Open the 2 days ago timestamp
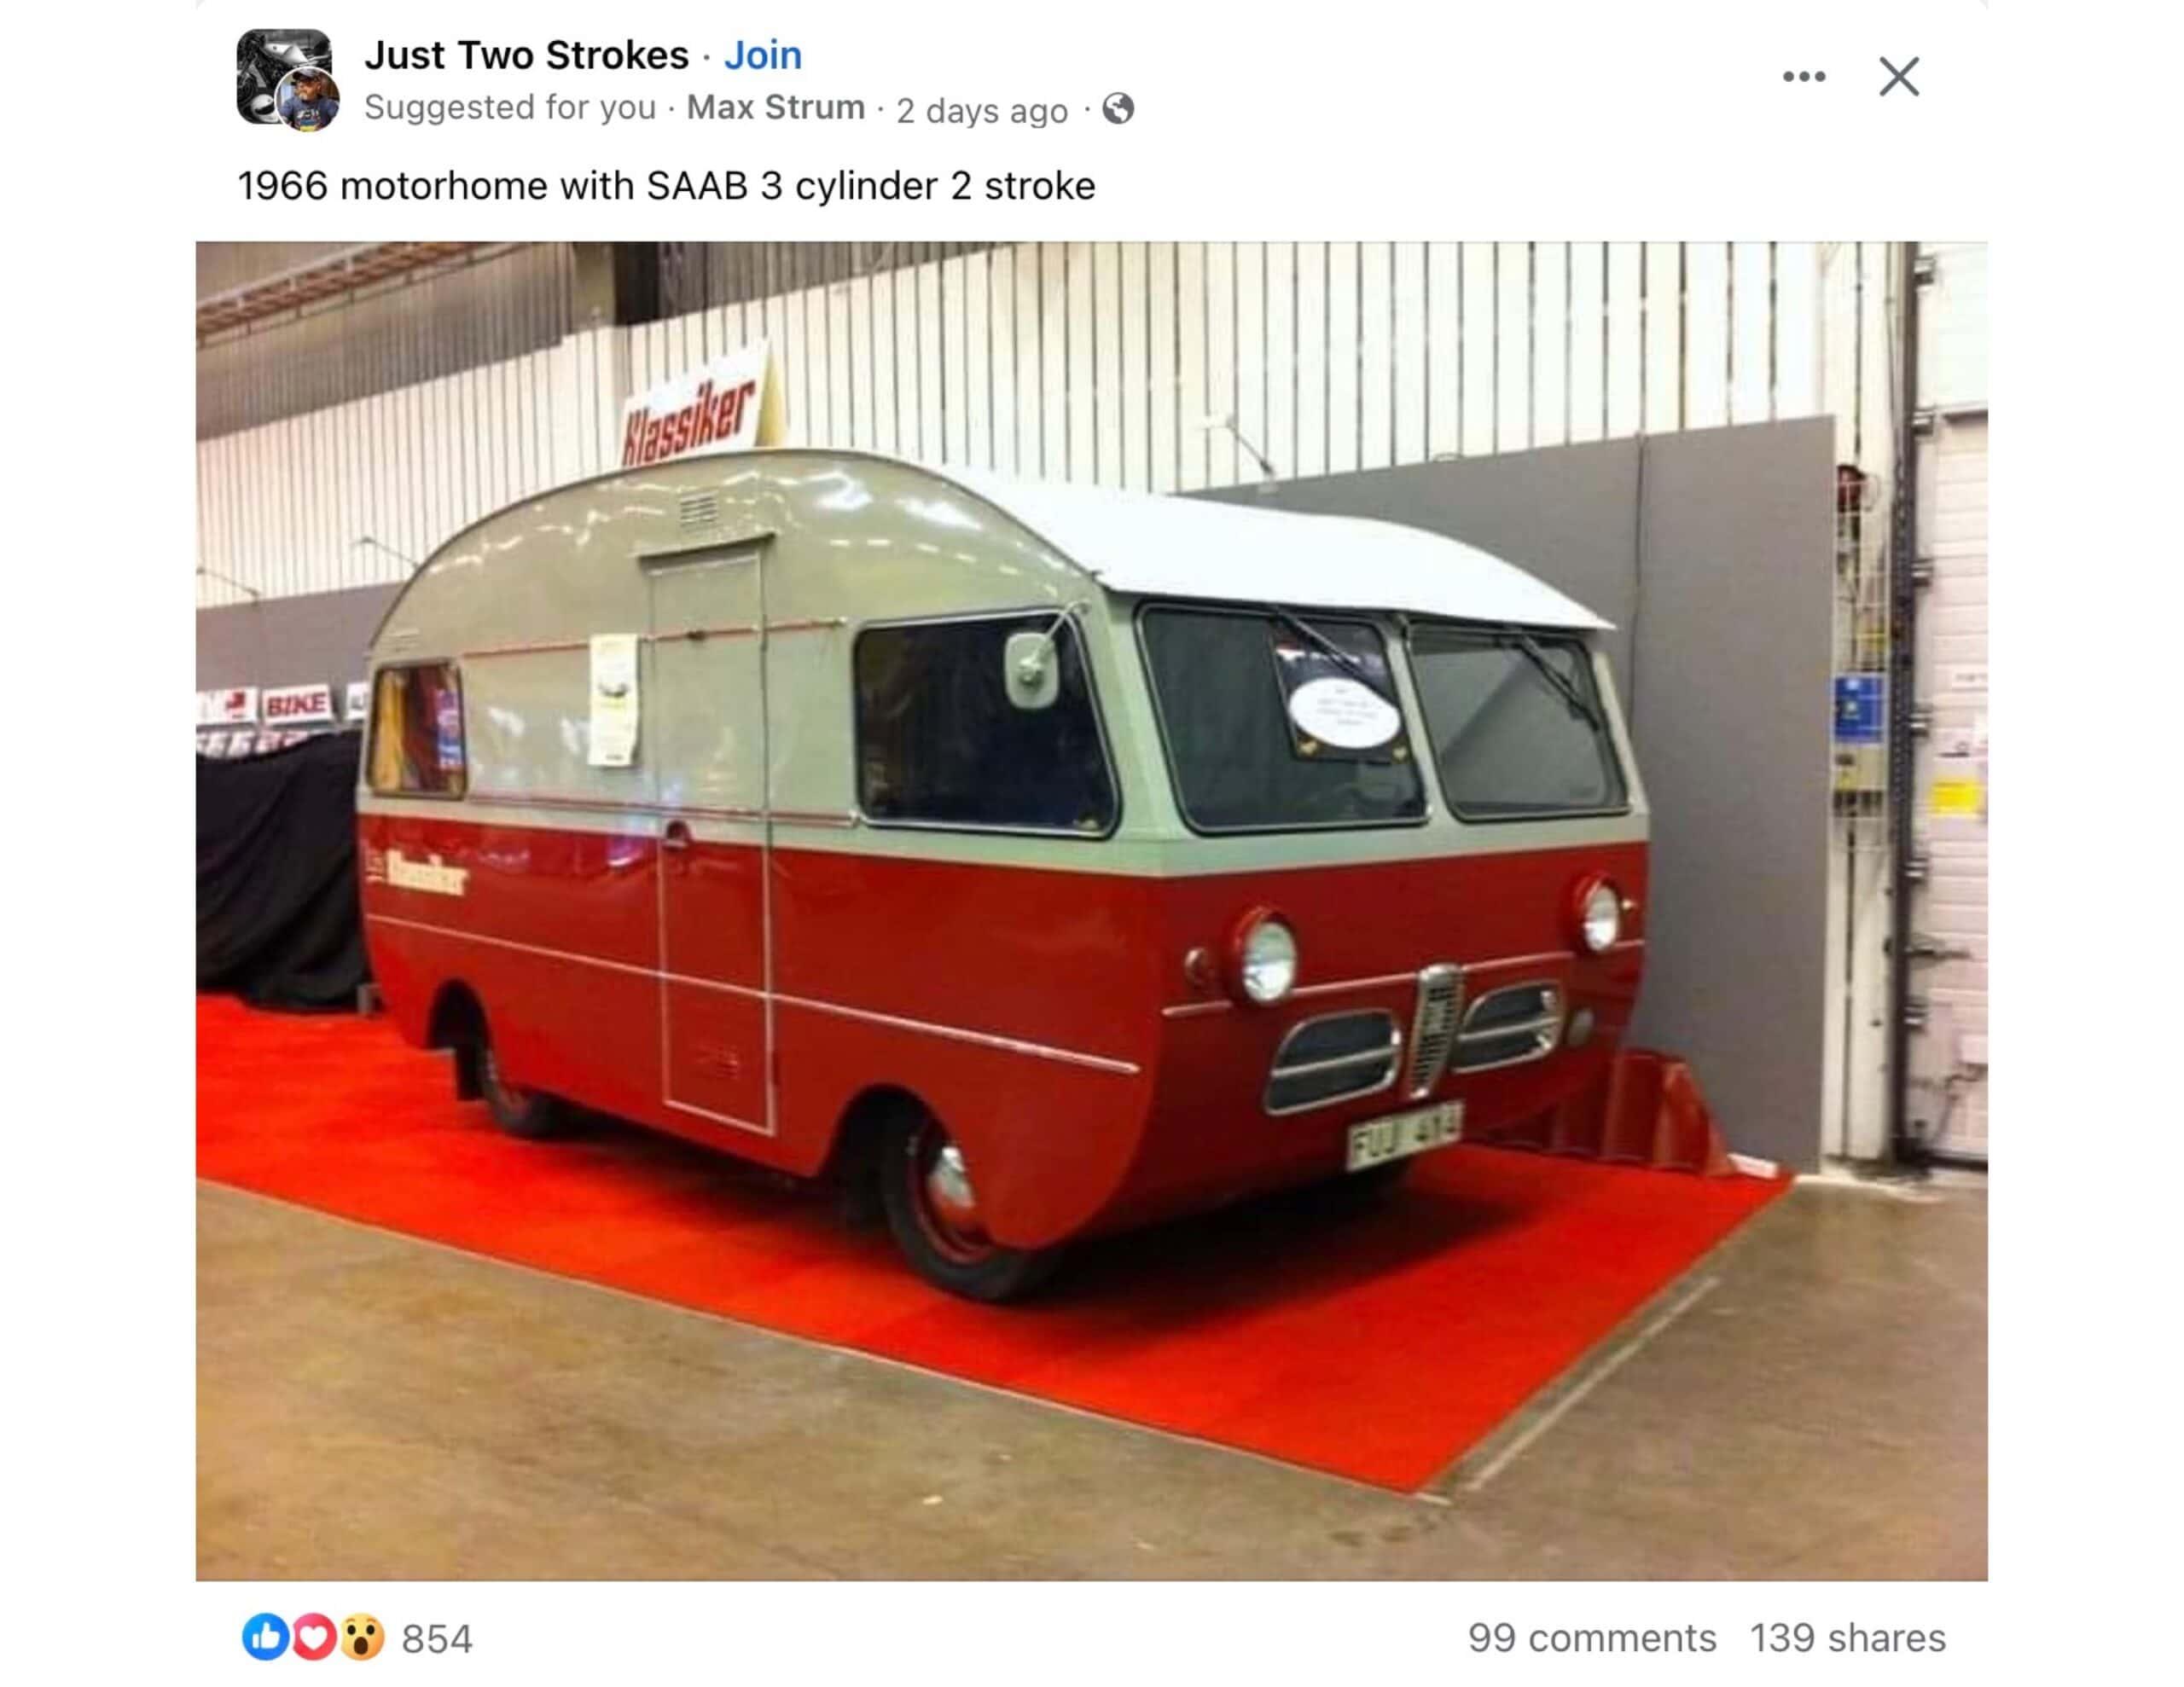Image resolution: width=2184 pixels, height=1687 pixels. click(x=981, y=110)
